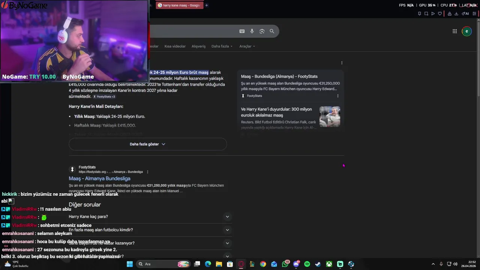Click the player triangle icon in toolbar
The height and width of the screenshot is (270, 480).
click(433, 14)
